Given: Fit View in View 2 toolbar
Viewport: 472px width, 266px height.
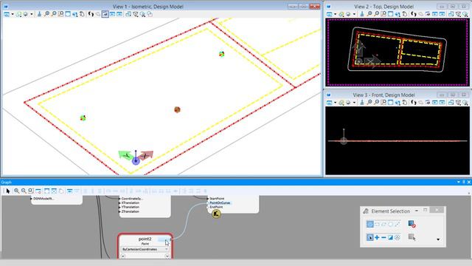Looking at the screenshot, I should click(x=390, y=14).
